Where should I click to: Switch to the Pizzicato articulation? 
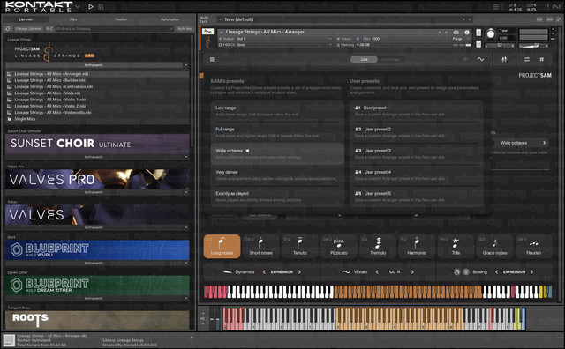[x=339, y=246]
